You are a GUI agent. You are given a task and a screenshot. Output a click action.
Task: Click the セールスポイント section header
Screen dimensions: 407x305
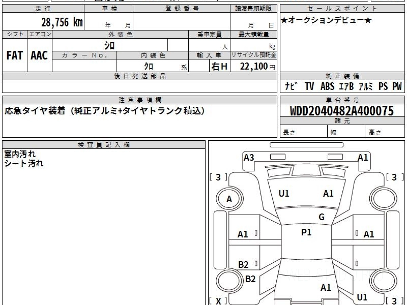tap(342, 9)
